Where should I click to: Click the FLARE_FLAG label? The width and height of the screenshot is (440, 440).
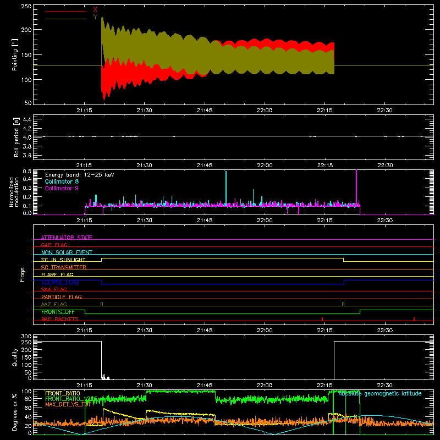57,274
